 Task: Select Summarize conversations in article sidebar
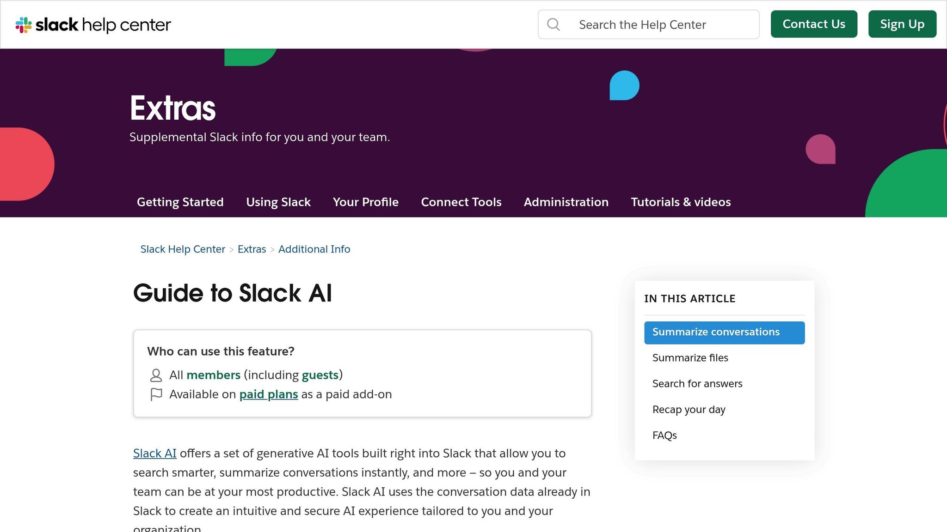715,332
